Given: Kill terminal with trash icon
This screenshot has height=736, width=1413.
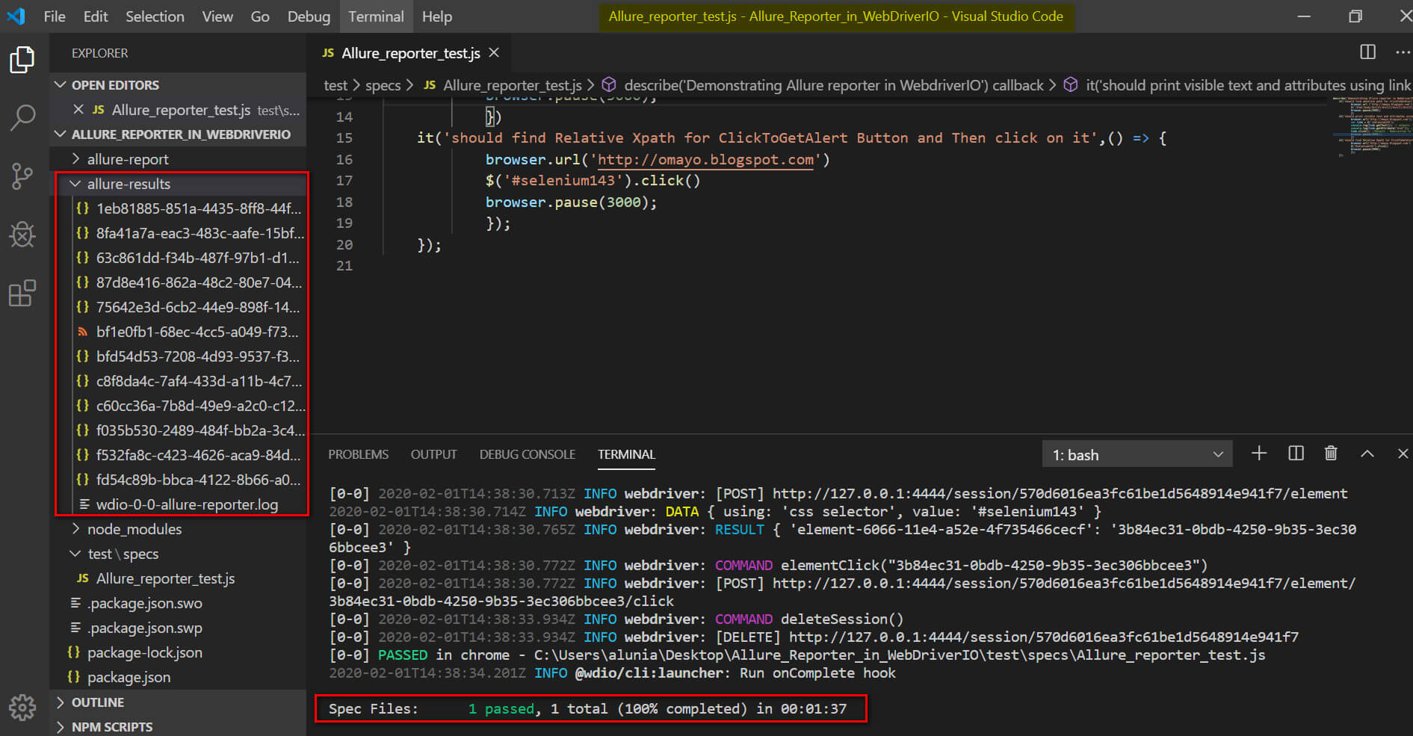Looking at the screenshot, I should coord(1331,454).
